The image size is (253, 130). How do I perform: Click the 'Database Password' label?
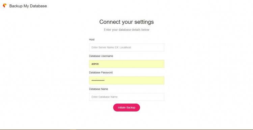(101, 72)
